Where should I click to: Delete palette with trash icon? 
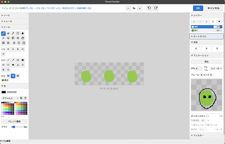click(25, 98)
